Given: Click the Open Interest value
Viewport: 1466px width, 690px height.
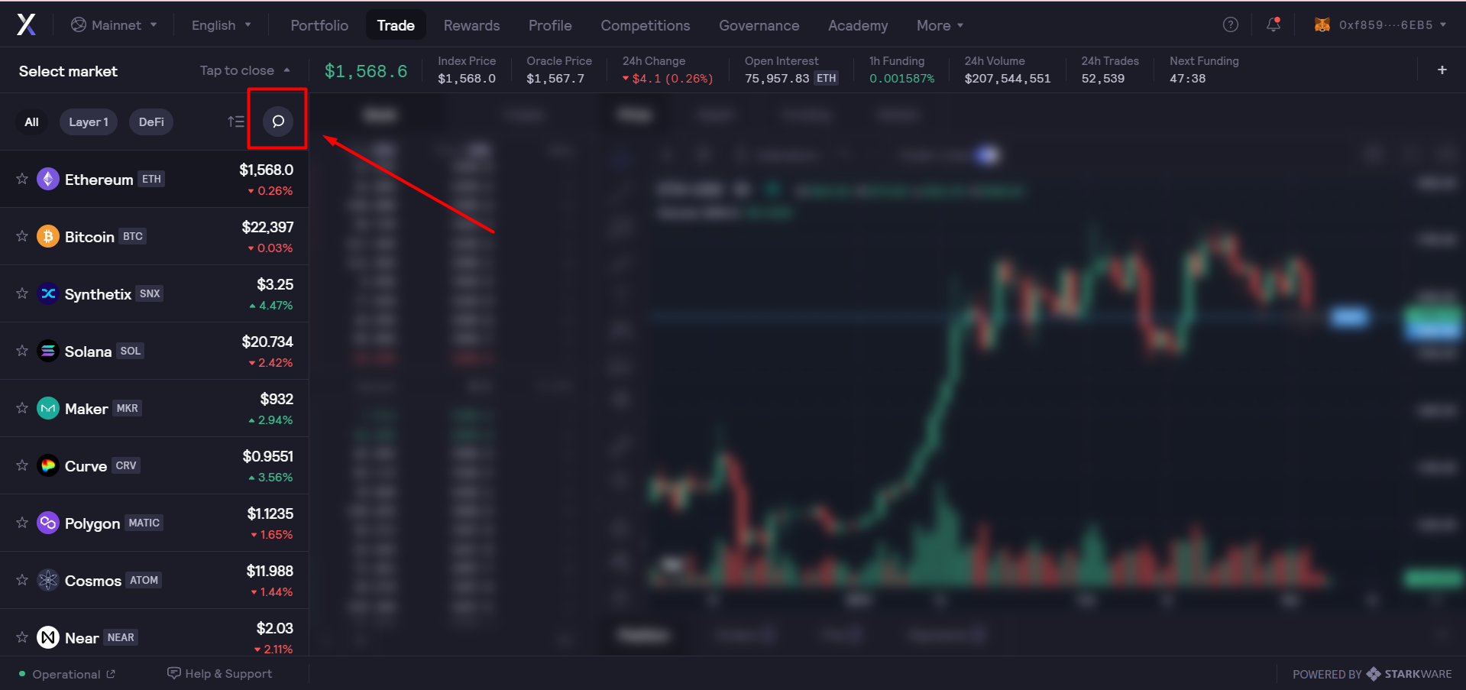Looking at the screenshot, I should pyautogui.click(x=791, y=78).
